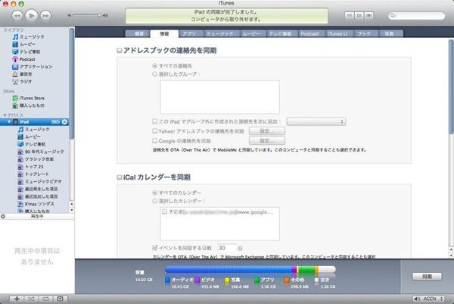Image resolution: width=454 pixels, height=304 pixels.
Task: Open the search field magnifier menu
Action: click(393, 16)
